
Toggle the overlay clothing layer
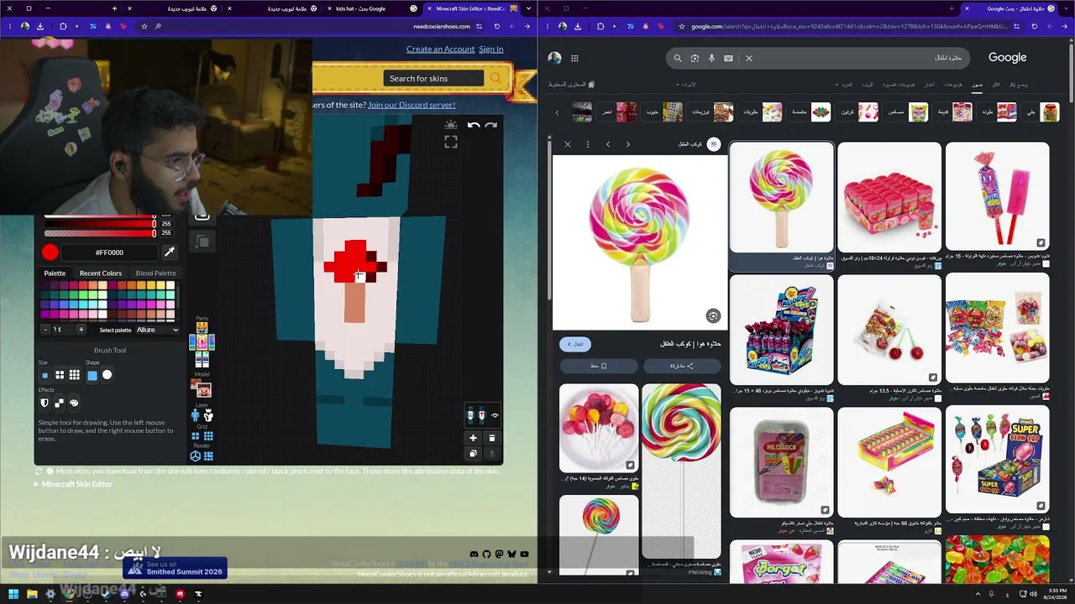[x=208, y=416]
